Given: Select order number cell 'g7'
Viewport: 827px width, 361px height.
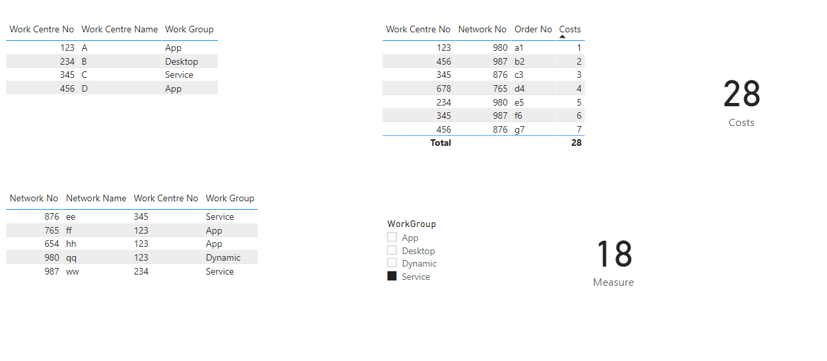Looking at the screenshot, I should 520,129.
